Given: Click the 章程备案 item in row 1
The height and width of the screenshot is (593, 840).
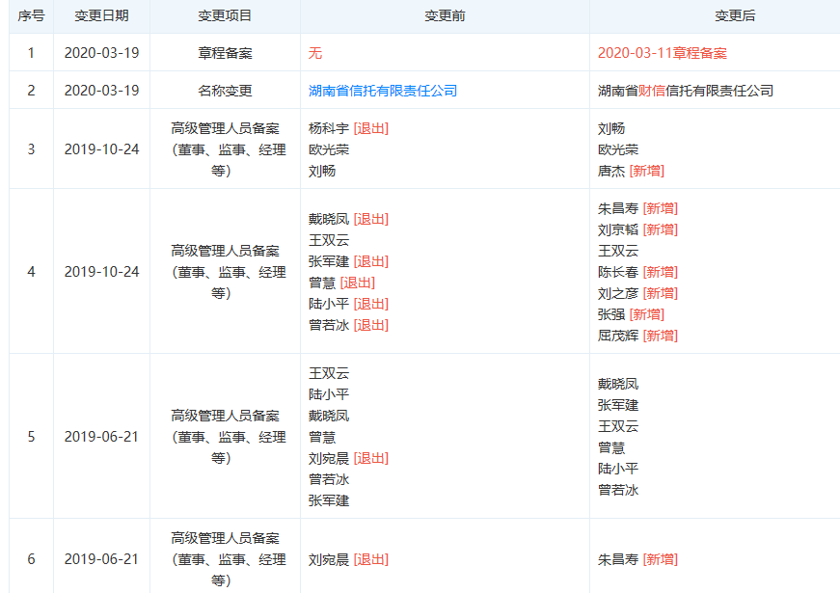Looking at the screenshot, I should 225,53.
